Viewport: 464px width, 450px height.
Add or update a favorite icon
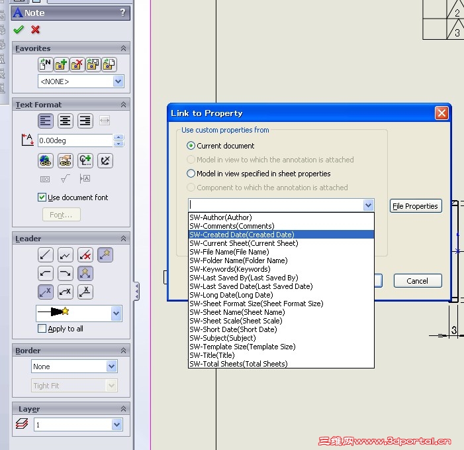(x=62, y=64)
